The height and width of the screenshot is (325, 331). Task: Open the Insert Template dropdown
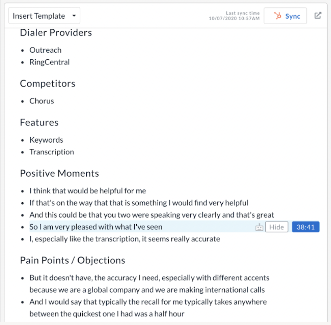pyautogui.click(x=44, y=16)
